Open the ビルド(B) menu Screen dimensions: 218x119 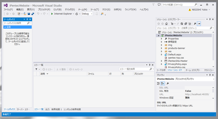click(57, 9)
